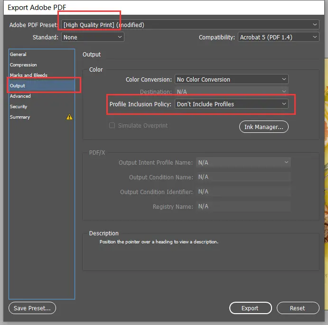Open the Ink Manager dialog
Viewport: 328px width, 325px height.
[x=264, y=127]
